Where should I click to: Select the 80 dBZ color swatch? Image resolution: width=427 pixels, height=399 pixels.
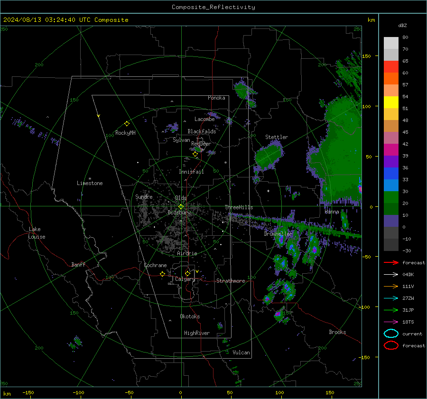coord(391,43)
